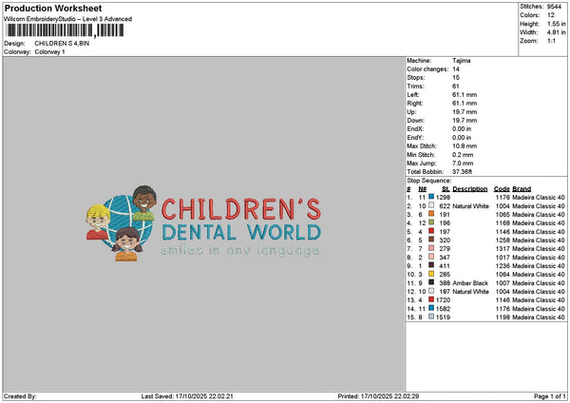The width and height of the screenshot is (570, 403).
Task: Click code 1168 in stop row 4
Action: 503,223
